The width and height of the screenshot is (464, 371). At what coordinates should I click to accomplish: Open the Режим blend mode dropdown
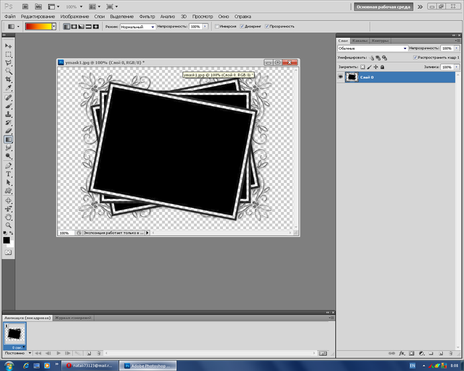pos(138,26)
